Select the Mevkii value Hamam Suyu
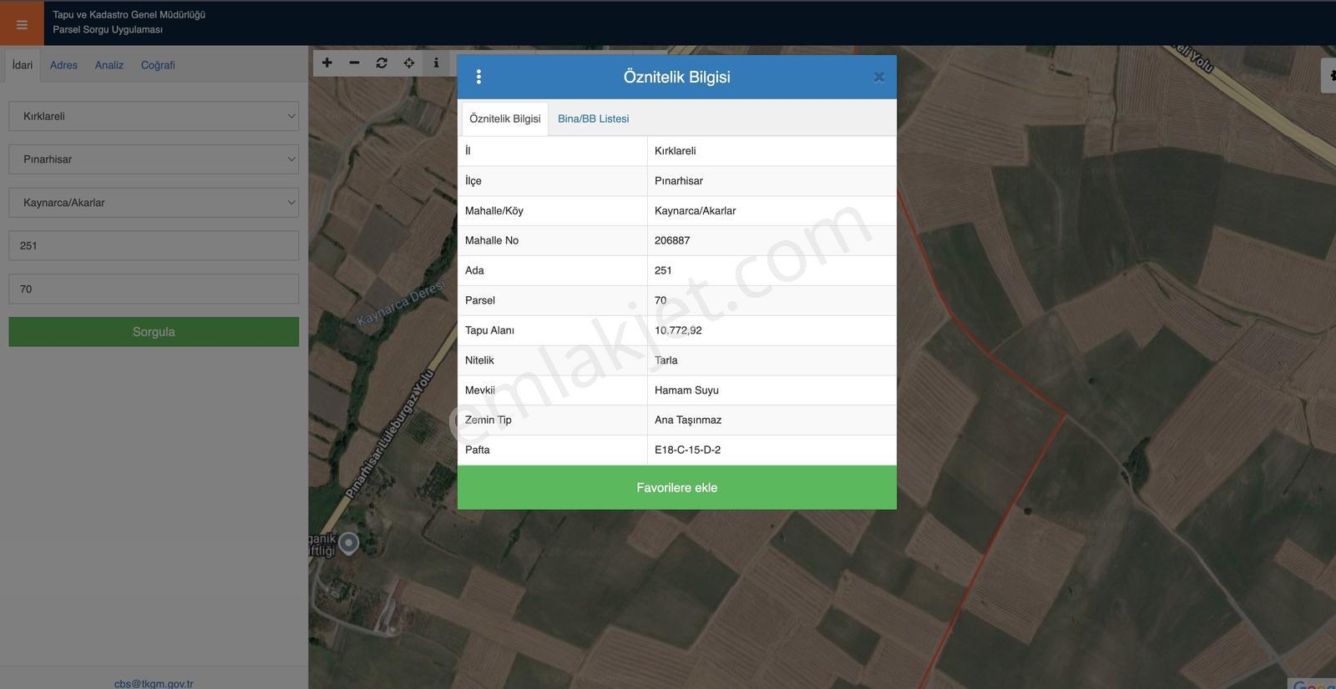This screenshot has width=1336, height=689. (x=686, y=390)
